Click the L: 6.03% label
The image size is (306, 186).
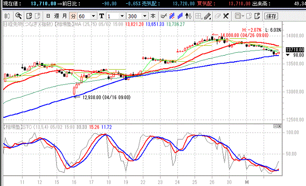click(273, 30)
